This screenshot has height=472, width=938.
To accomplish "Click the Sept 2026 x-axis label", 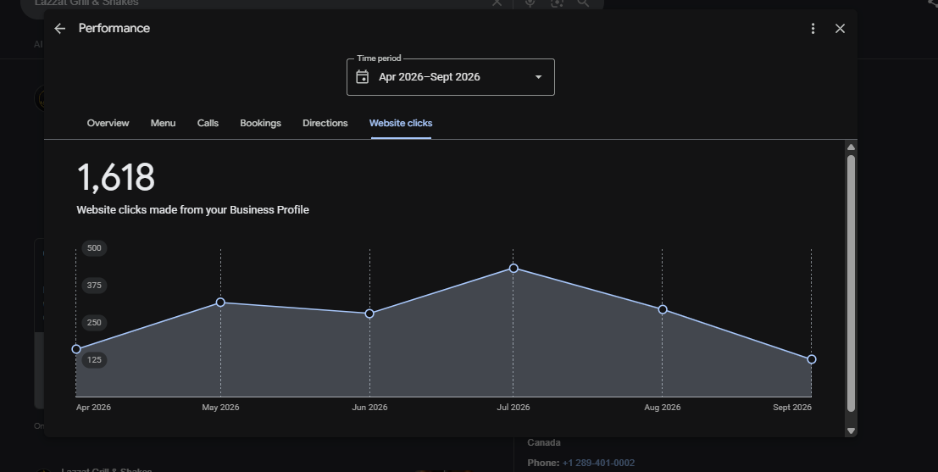I will pos(792,408).
